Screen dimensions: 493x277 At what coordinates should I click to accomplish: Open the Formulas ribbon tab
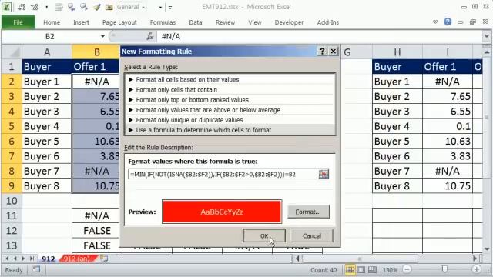163,22
